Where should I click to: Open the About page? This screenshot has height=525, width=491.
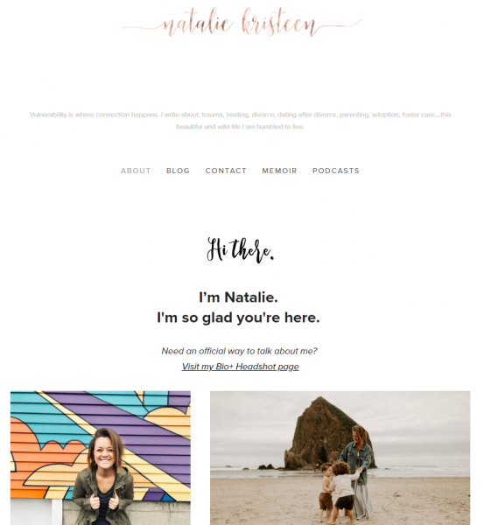pyautogui.click(x=136, y=171)
